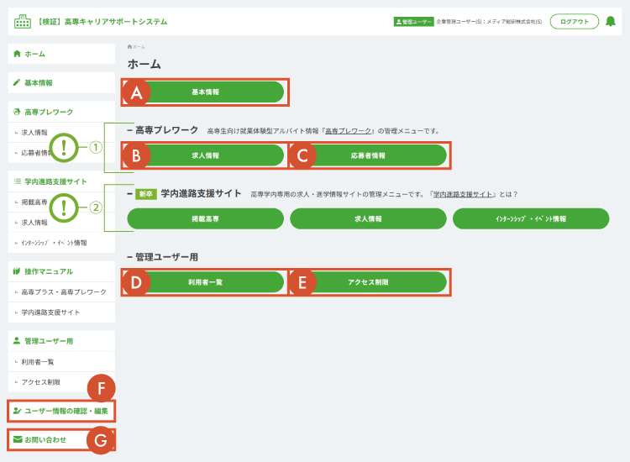Click the envelope icon for お問い合わせ
This screenshot has height=462, width=630.
(x=17, y=439)
